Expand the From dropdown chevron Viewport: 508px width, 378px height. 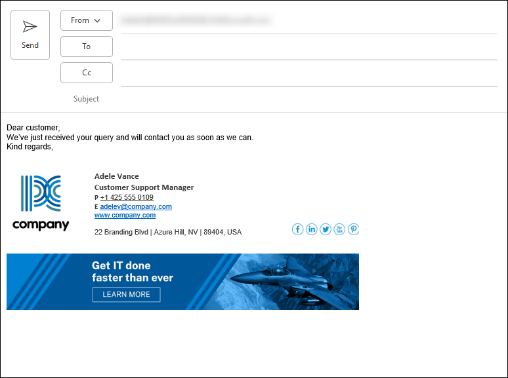click(97, 21)
